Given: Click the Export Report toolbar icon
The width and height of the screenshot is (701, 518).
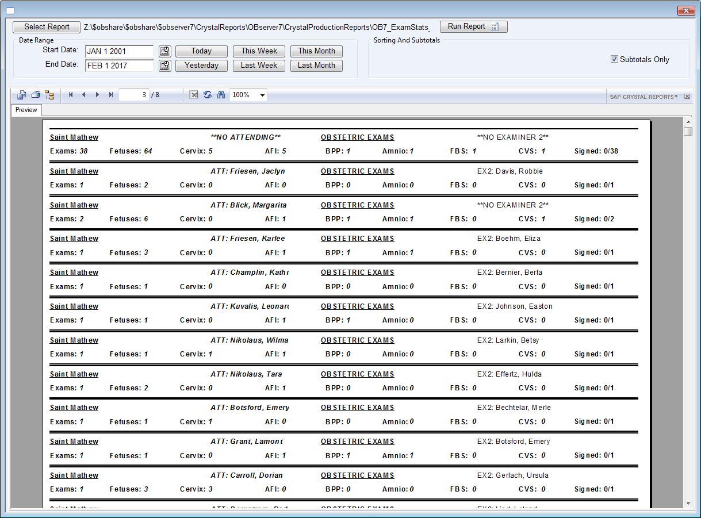Looking at the screenshot, I should click(x=22, y=95).
